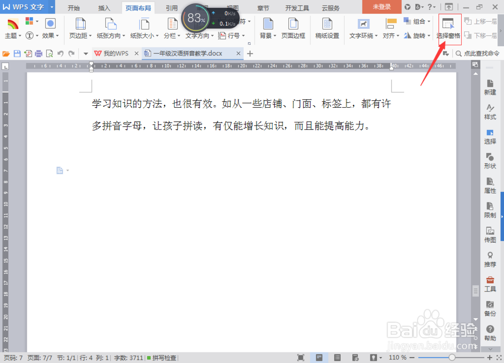Expand the WPS 文字 application menu arrow

(51, 7)
